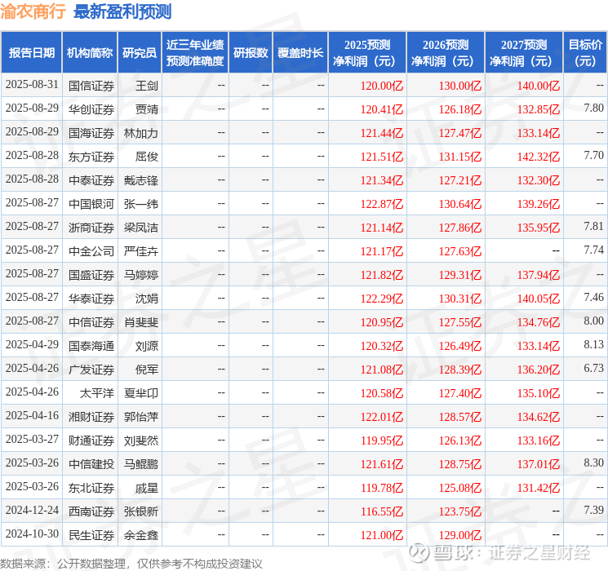This screenshot has width=608, height=571.
Task: Click the 目标价(元) column header
Action: [585, 53]
